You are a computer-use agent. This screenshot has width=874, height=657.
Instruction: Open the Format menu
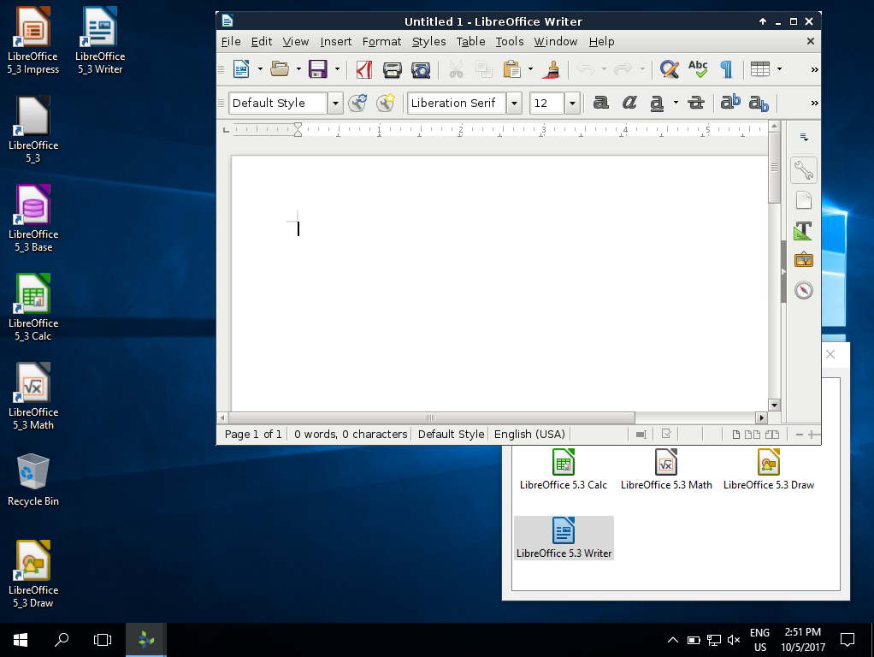coord(381,41)
